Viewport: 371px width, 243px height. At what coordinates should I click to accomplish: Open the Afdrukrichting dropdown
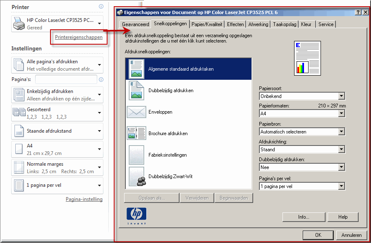341,150
